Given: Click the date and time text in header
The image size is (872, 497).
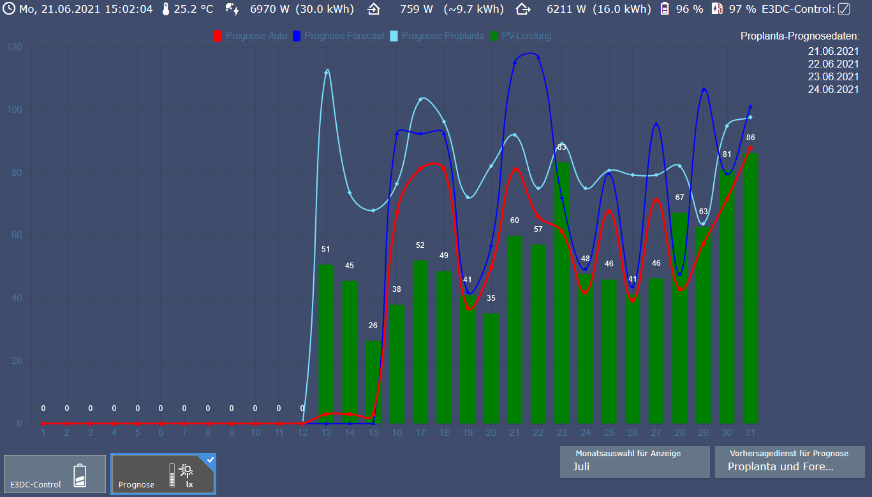Looking at the screenshot, I should 86,9.
